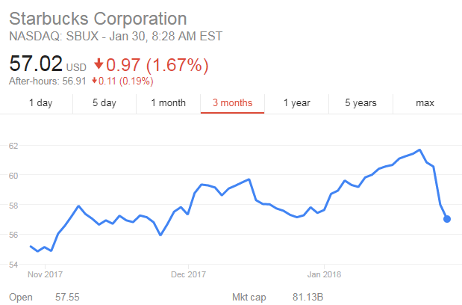Switch to the 1 year view
This screenshot has width=462, height=305.
pos(296,103)
